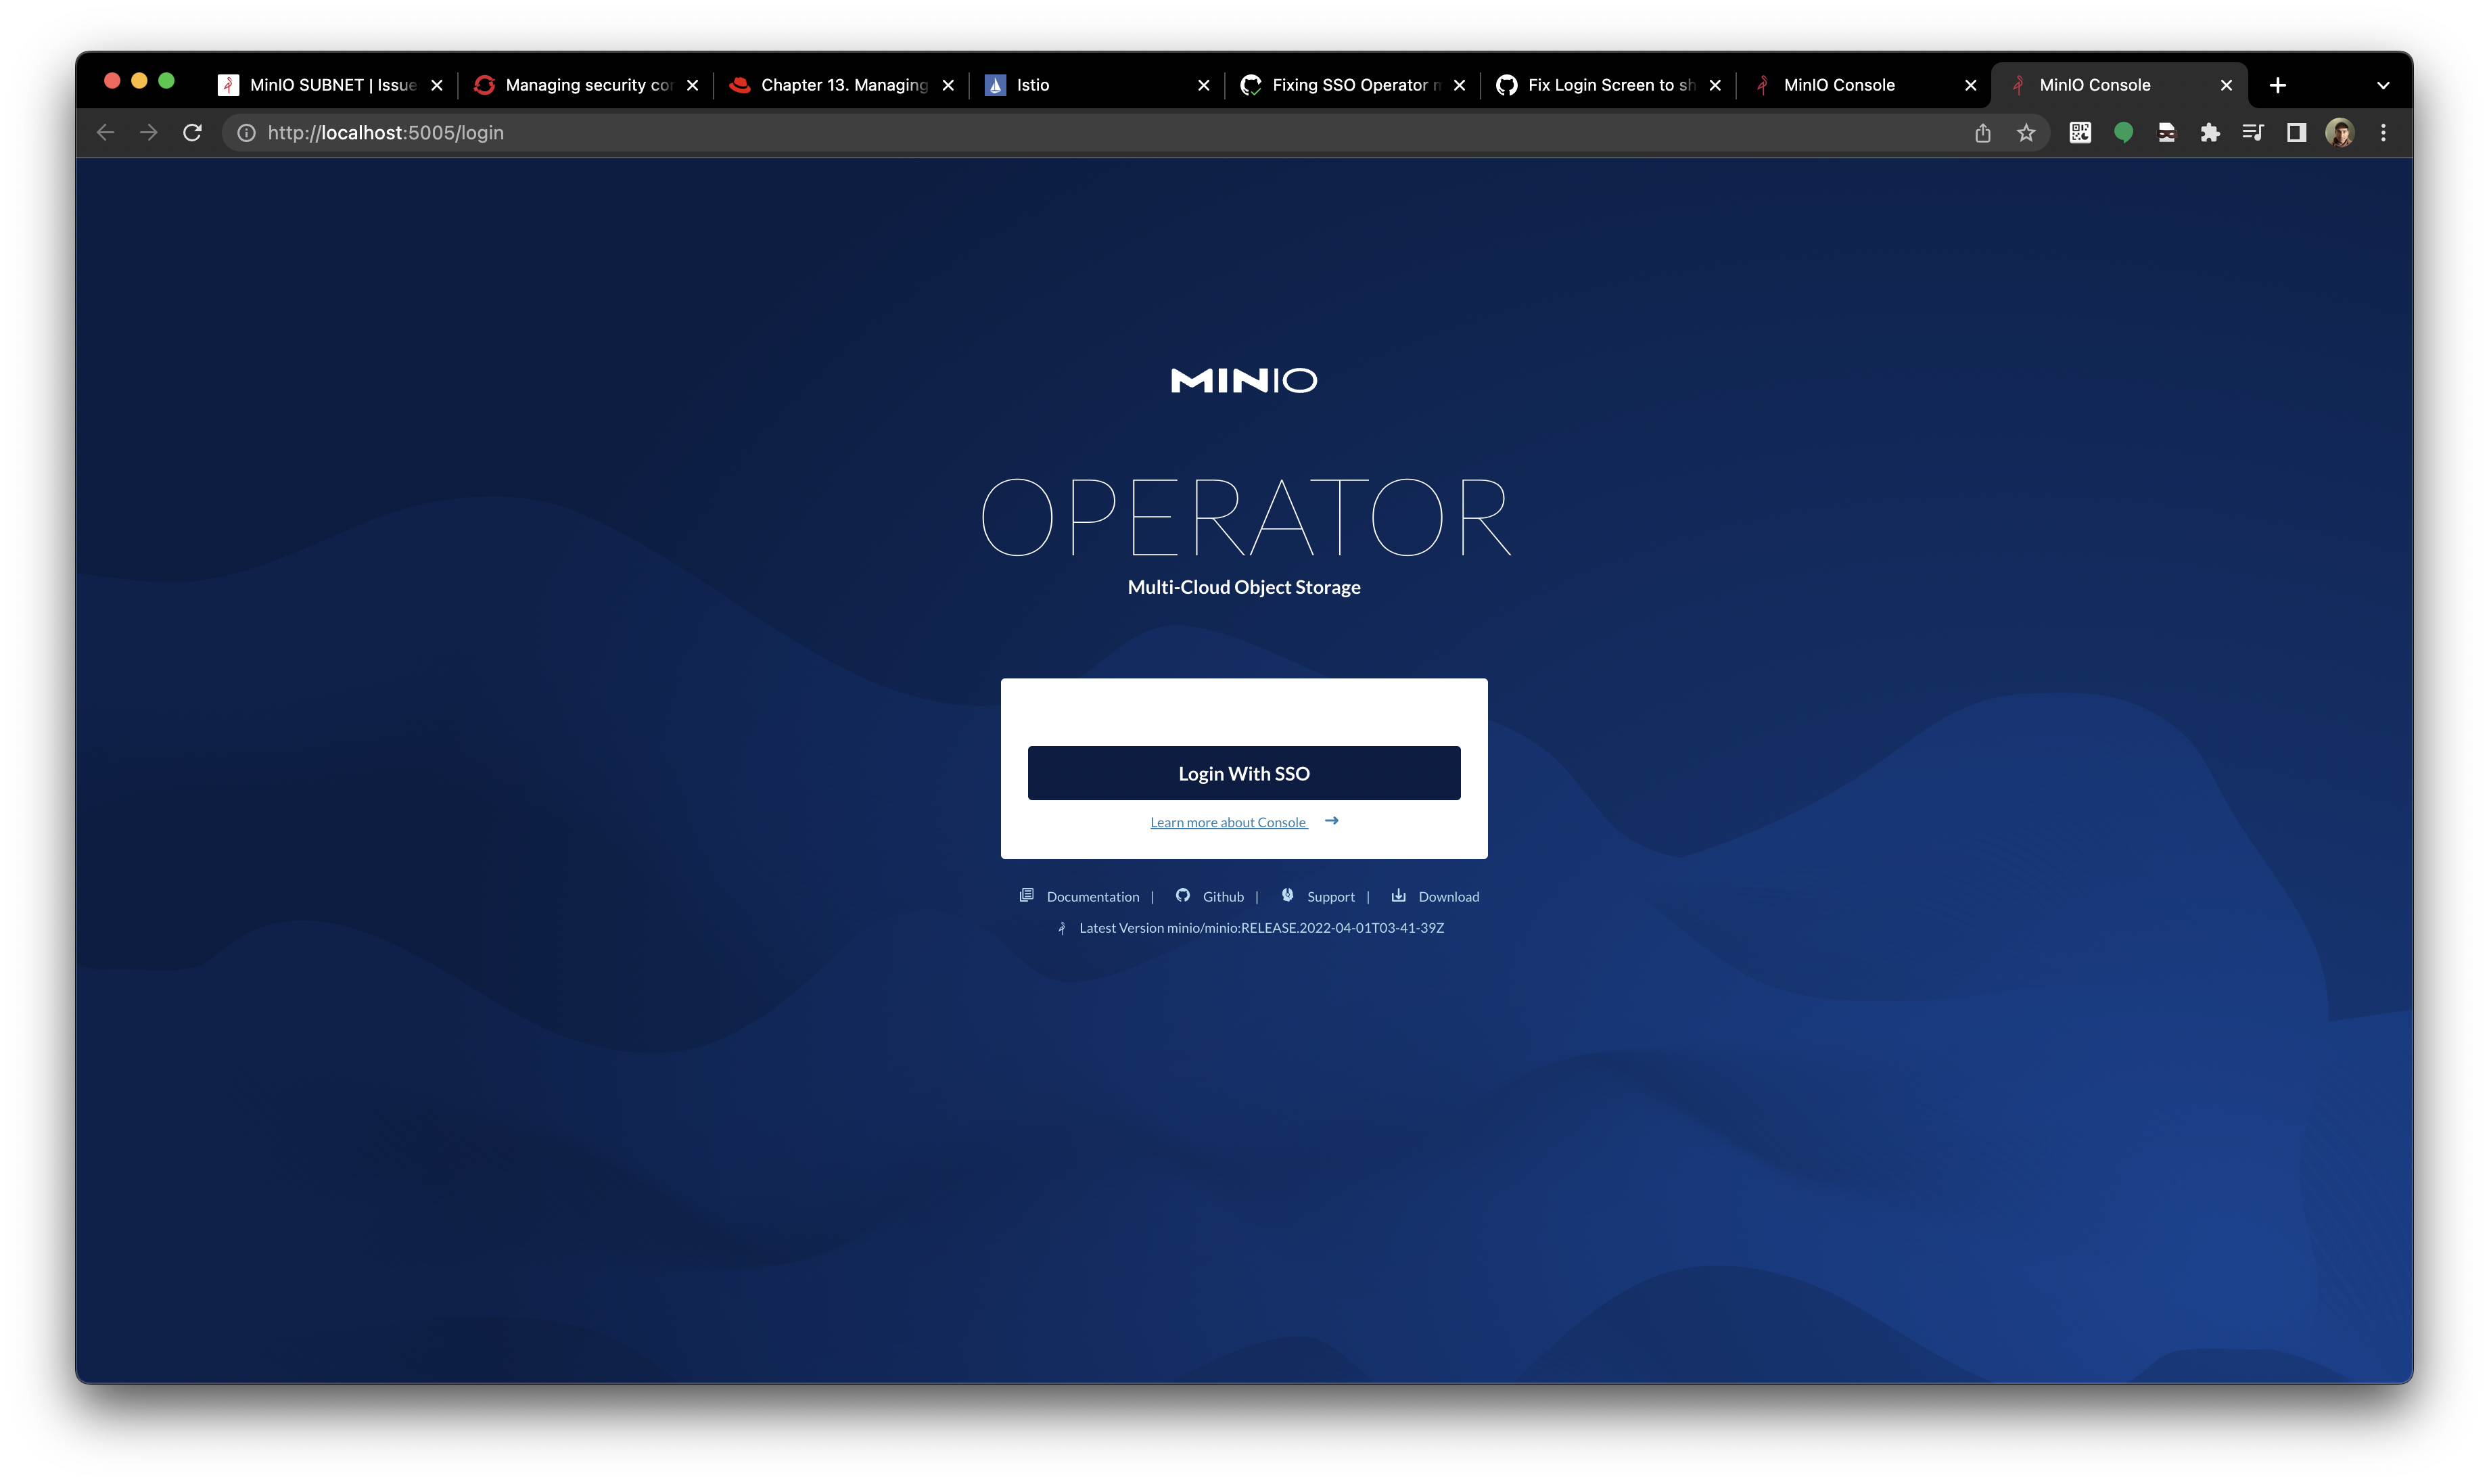The width and height of the screenshot is (2489, 1484).
Task: Open a new tab with plus button
Action: (2278, 85)
